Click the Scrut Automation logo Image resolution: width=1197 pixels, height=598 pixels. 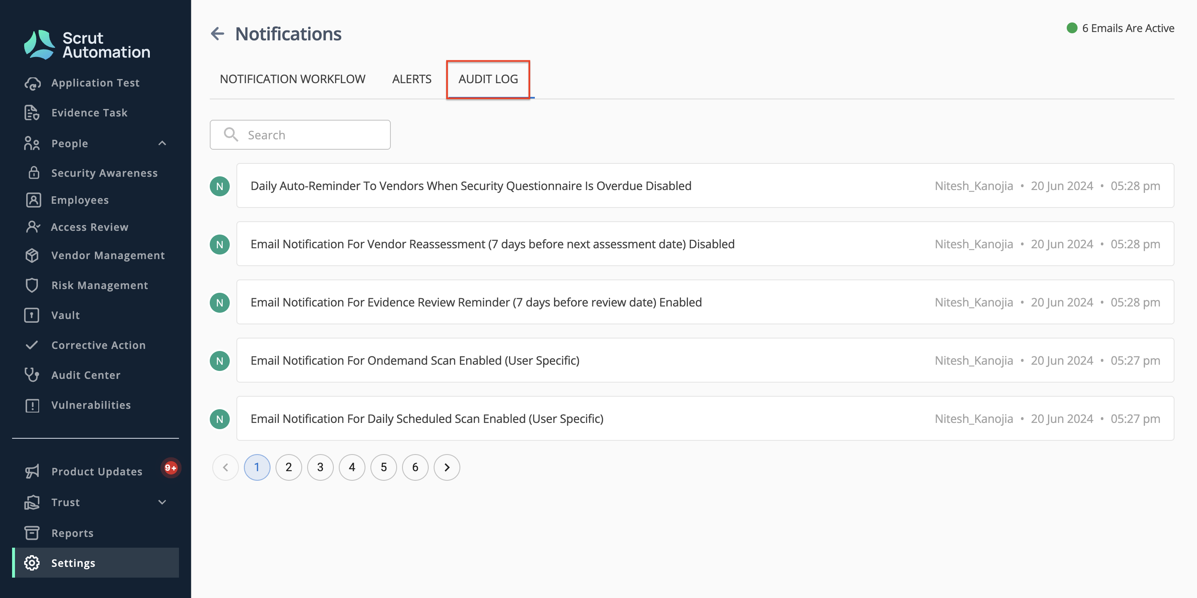click(x=87, y=44)
